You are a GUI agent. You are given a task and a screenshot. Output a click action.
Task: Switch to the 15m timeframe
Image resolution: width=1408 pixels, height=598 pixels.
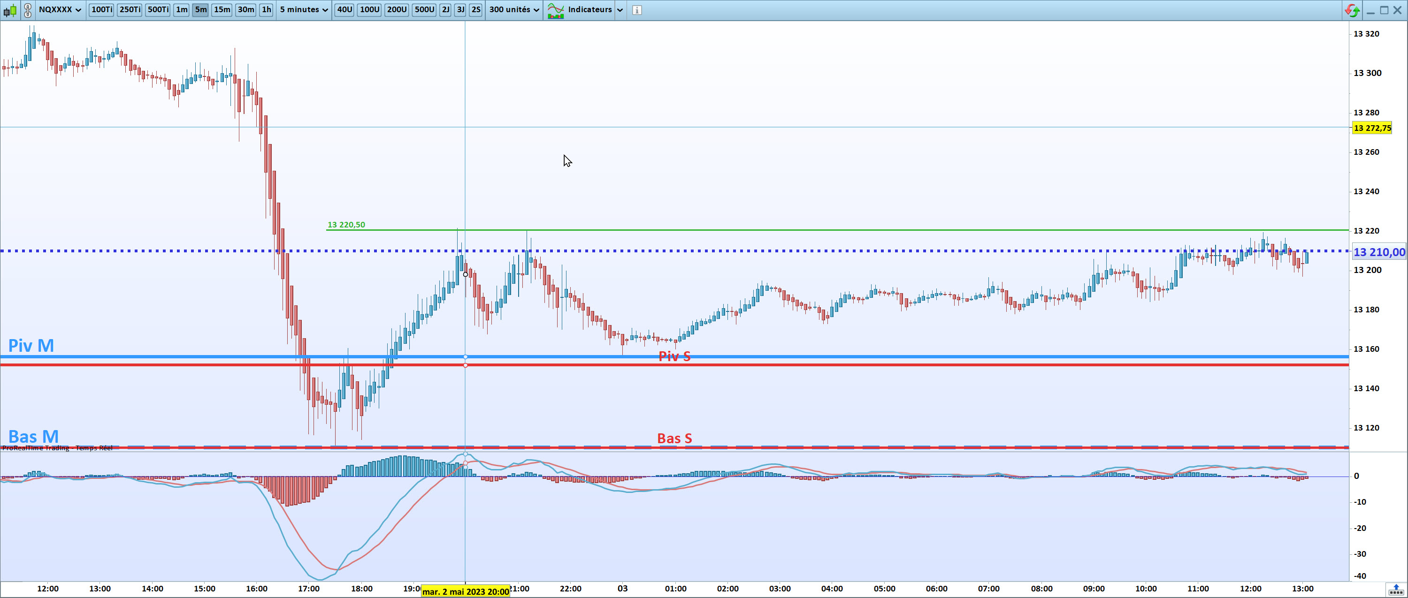pos(222,10)
